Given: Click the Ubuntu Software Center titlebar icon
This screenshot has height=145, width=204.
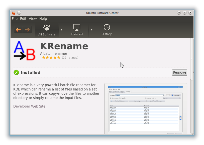Looking at the screenshot, I should pyautogui.click(x=14, y=13).
